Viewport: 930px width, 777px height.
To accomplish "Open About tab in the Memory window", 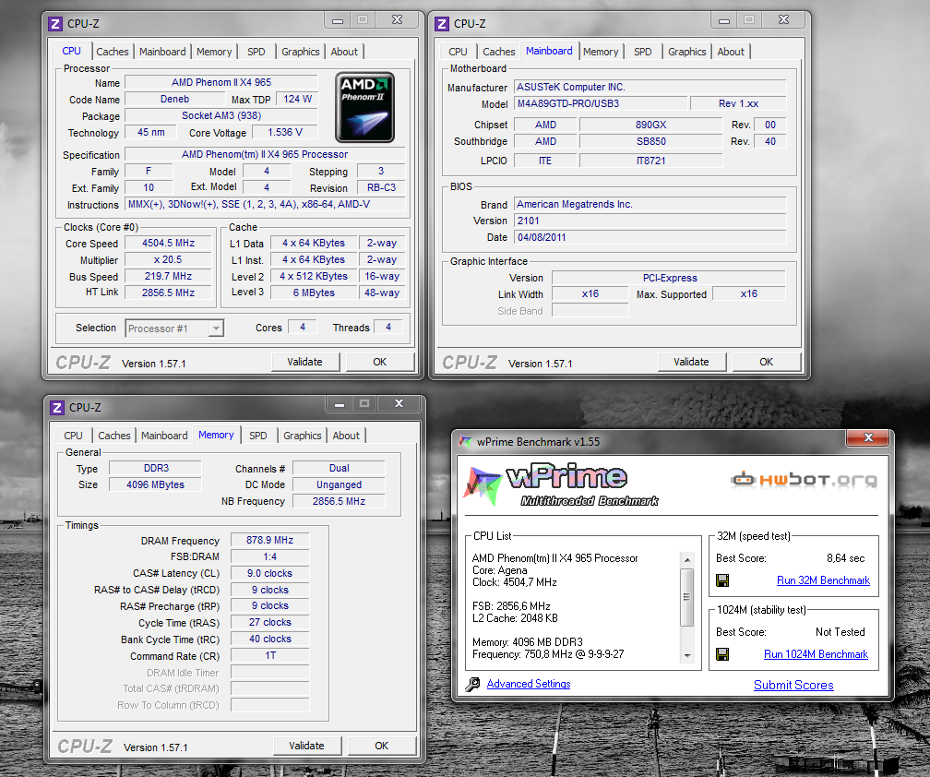I will pos(346,436).
